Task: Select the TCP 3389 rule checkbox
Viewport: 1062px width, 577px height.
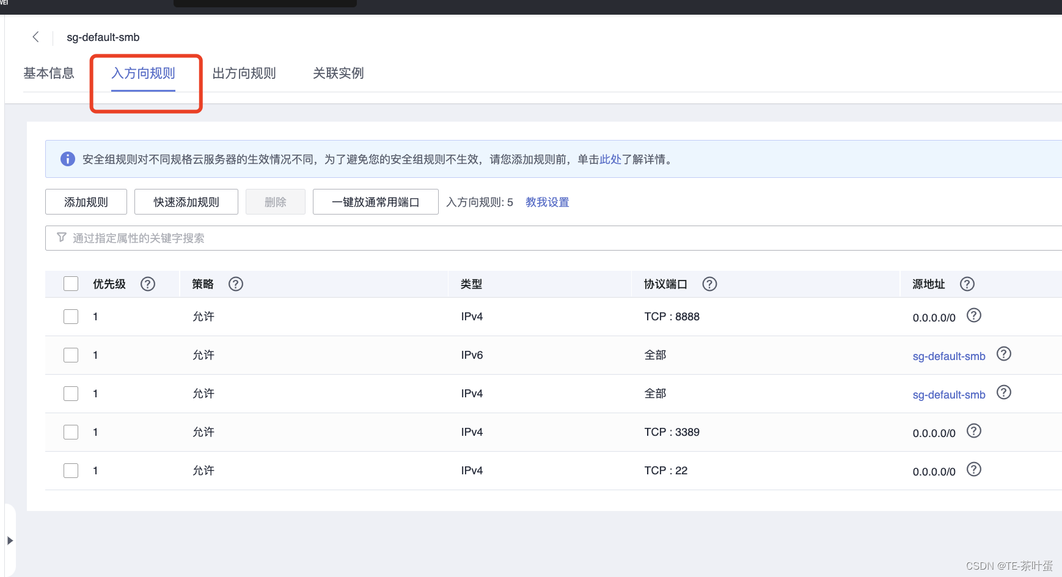Action: pyautogui.click(x=71, y=432)
